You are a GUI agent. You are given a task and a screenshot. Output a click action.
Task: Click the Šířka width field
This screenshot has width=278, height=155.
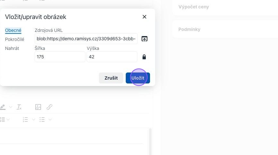pyautogui.click(x=60, y=57)
